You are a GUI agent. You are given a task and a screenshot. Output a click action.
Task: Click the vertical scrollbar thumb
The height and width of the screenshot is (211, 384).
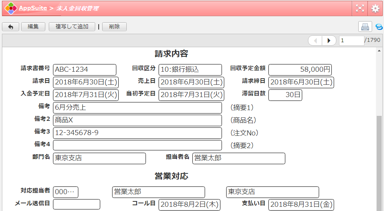pos(379,161)
